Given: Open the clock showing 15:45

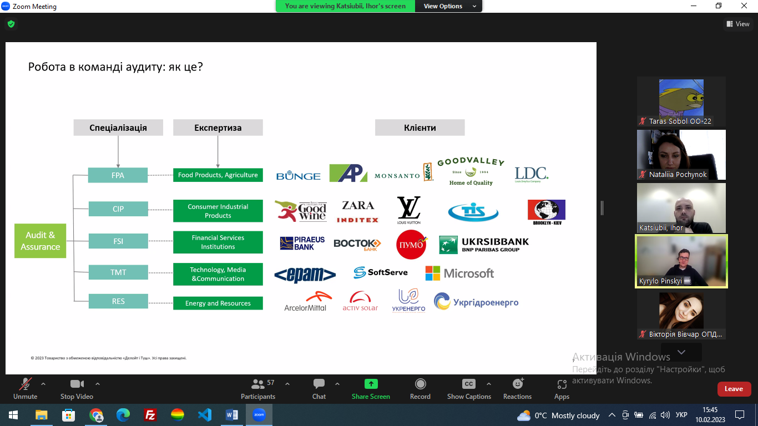Looking at the screenshot, I should (710, 415).
